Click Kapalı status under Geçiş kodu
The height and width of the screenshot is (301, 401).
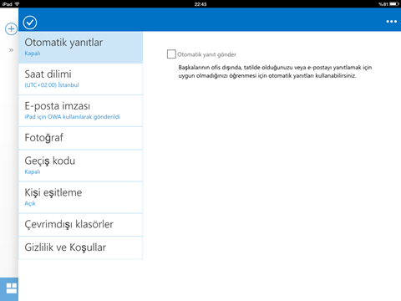33,171
